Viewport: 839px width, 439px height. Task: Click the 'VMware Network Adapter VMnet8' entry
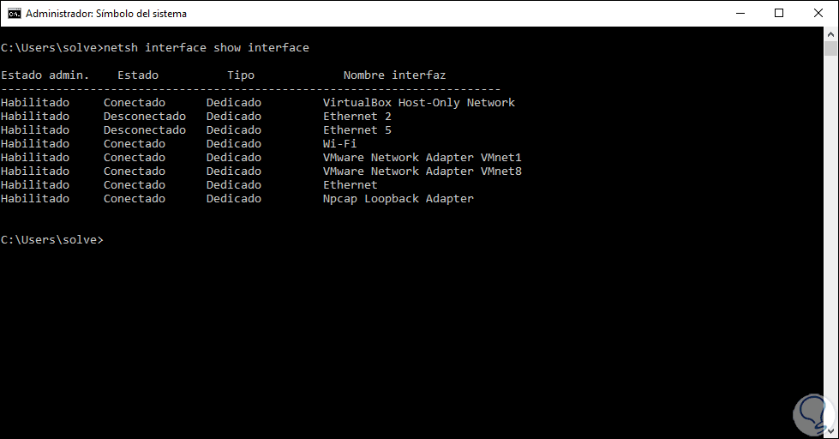click(422, 171)
